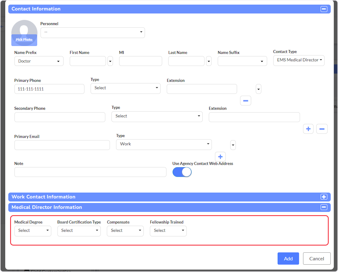Click the First Name input field
The width and height of the screenshot is (338, 272).
(88, 61)
